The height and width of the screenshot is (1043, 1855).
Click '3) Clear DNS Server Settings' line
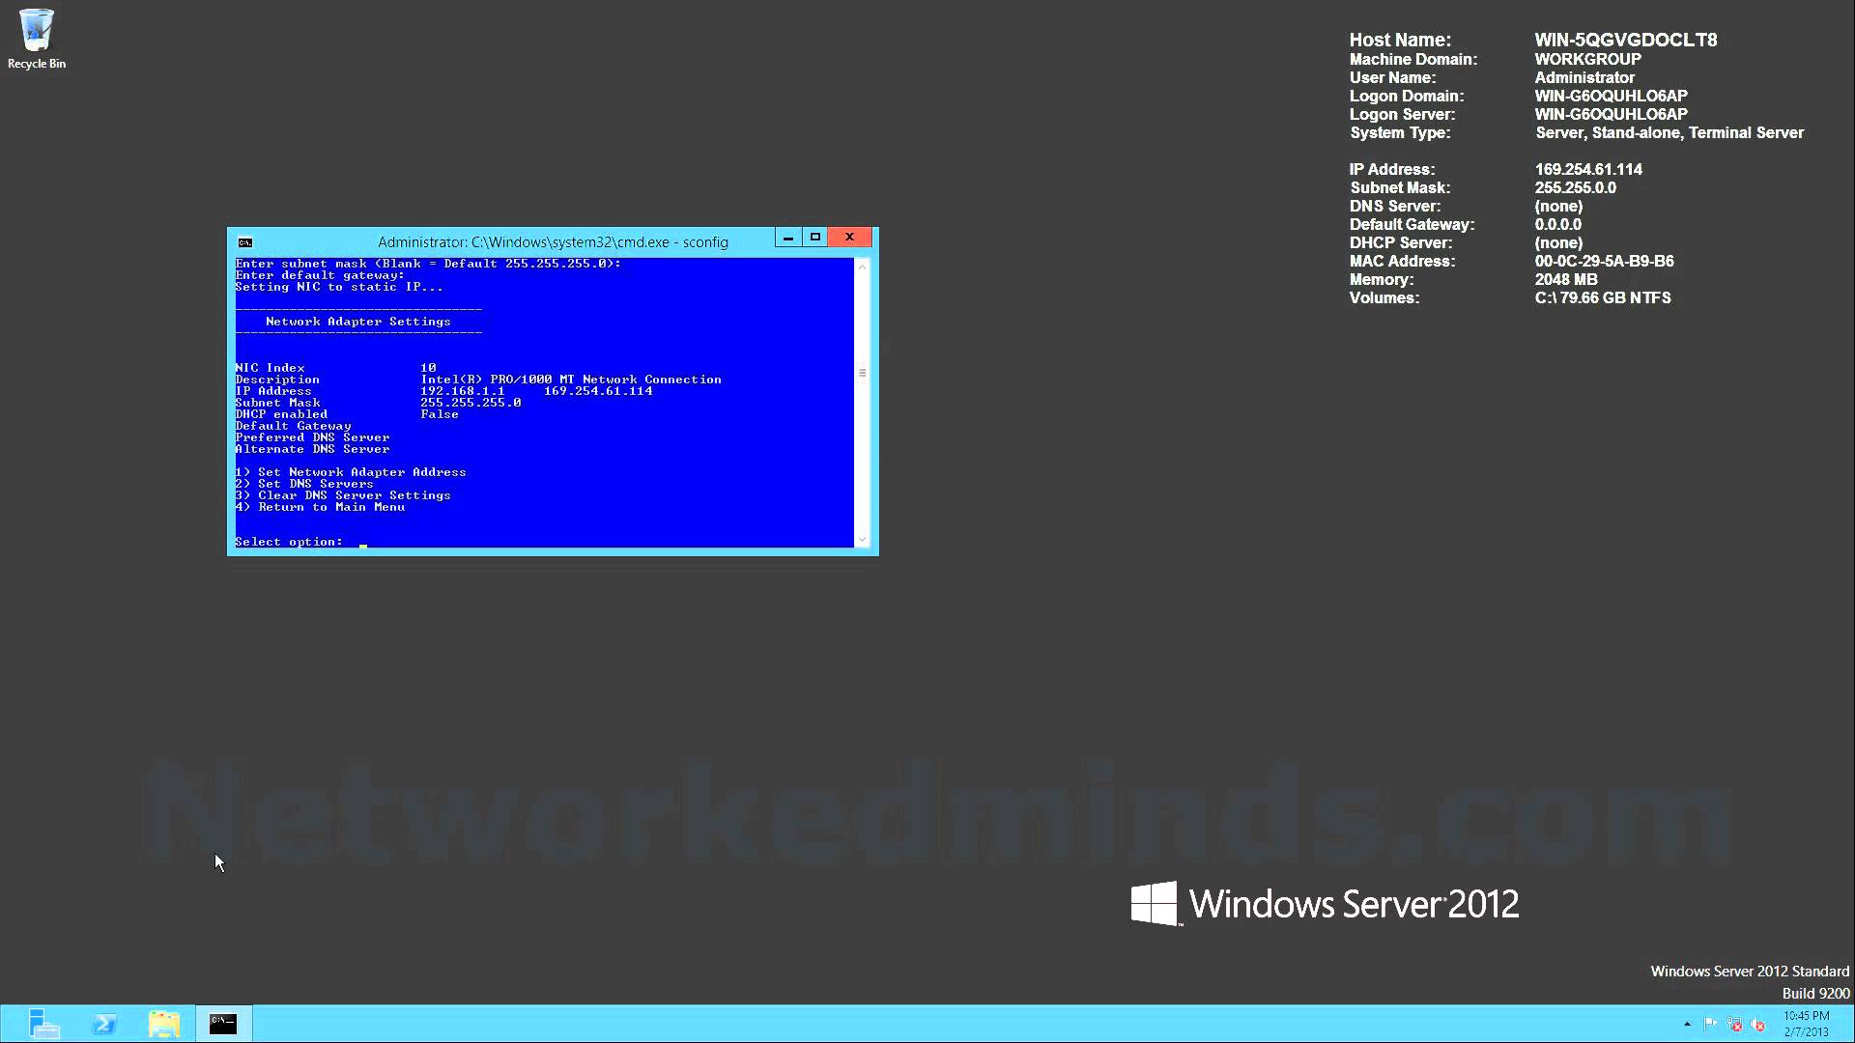pyautogui.click(x=343, y=495)
